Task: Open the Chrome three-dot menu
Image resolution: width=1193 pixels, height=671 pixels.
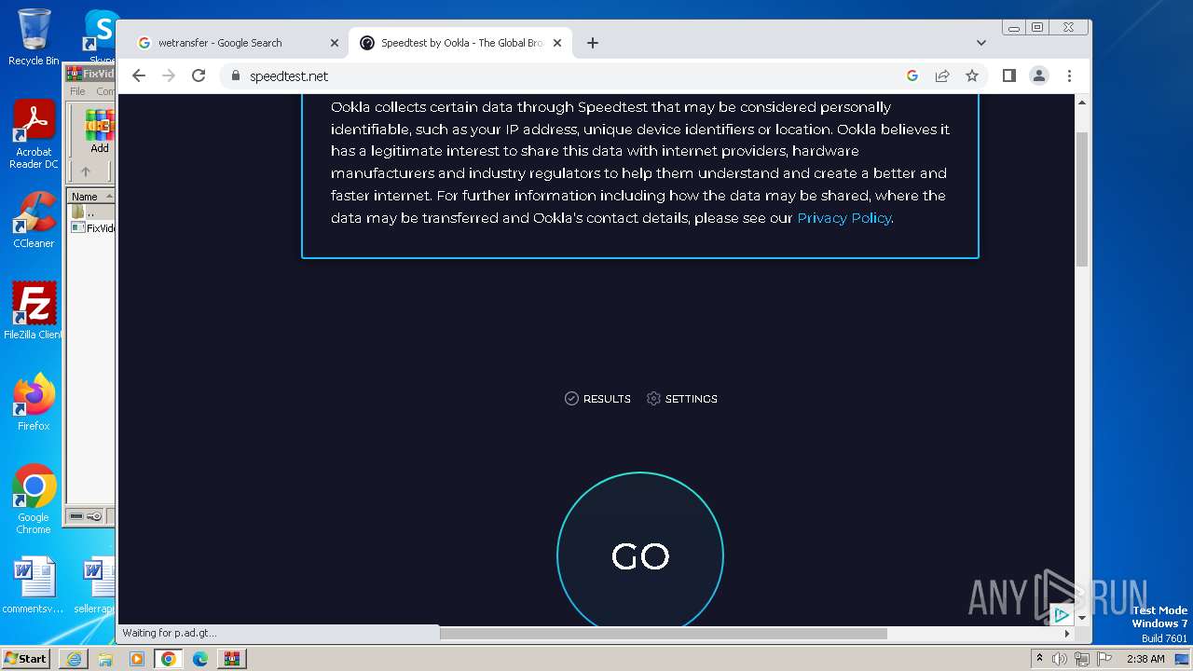Action: tap(1069, 75)
